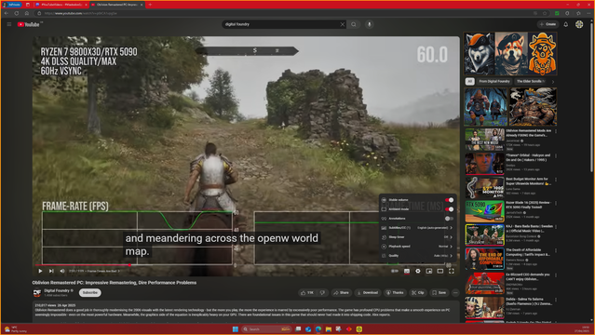The image size is (595, 335).
Task: Open the Playback speed submenu
Action: pyautogui.click(x=416, y=247)
